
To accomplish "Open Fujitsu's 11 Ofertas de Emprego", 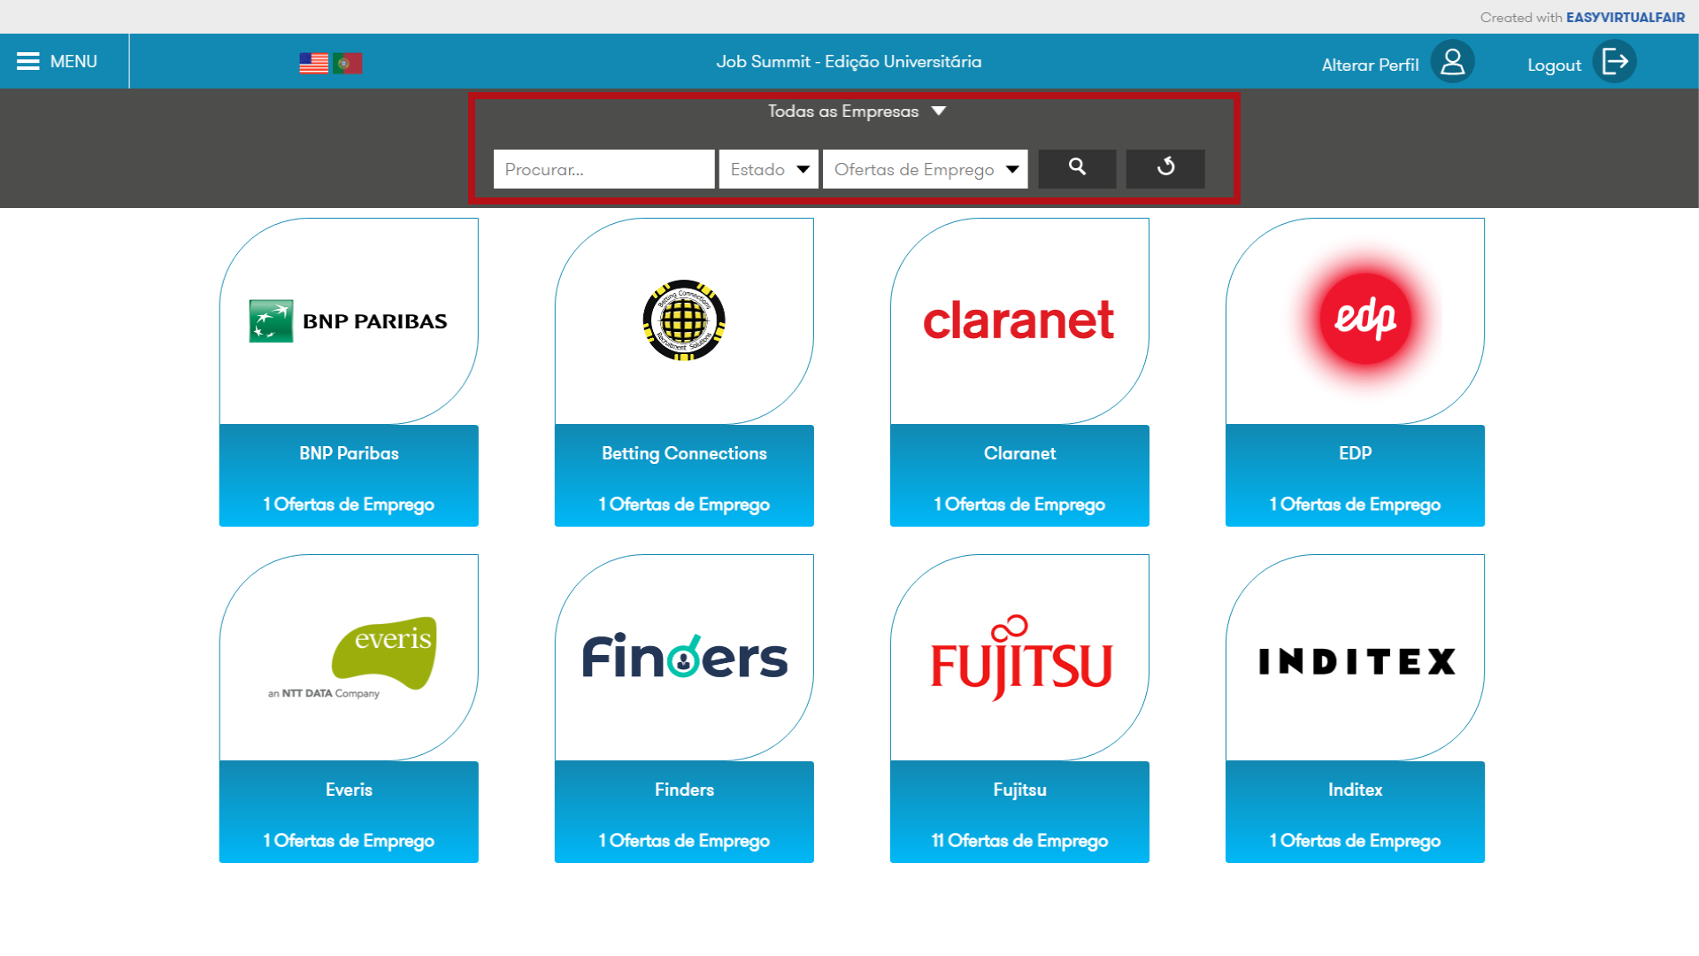I will (x=1019, y=840).
